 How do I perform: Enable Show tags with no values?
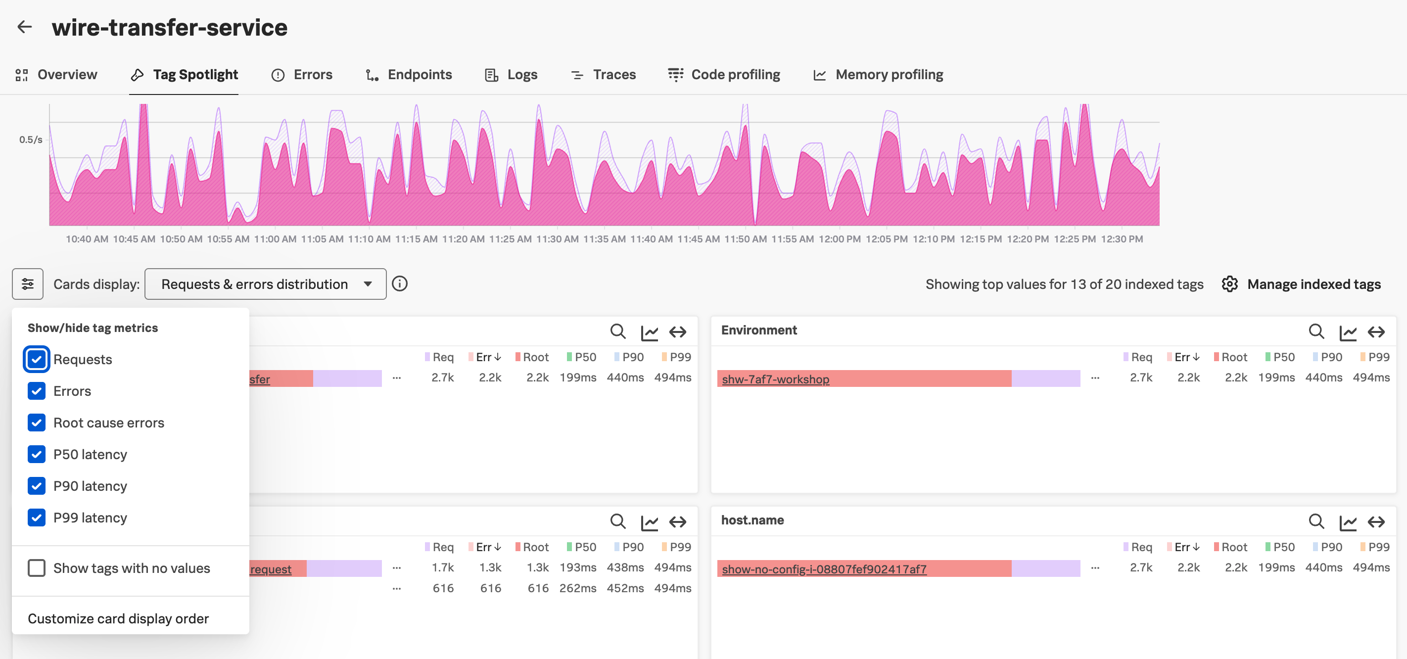pyautogui.click(x=37, y=568)
